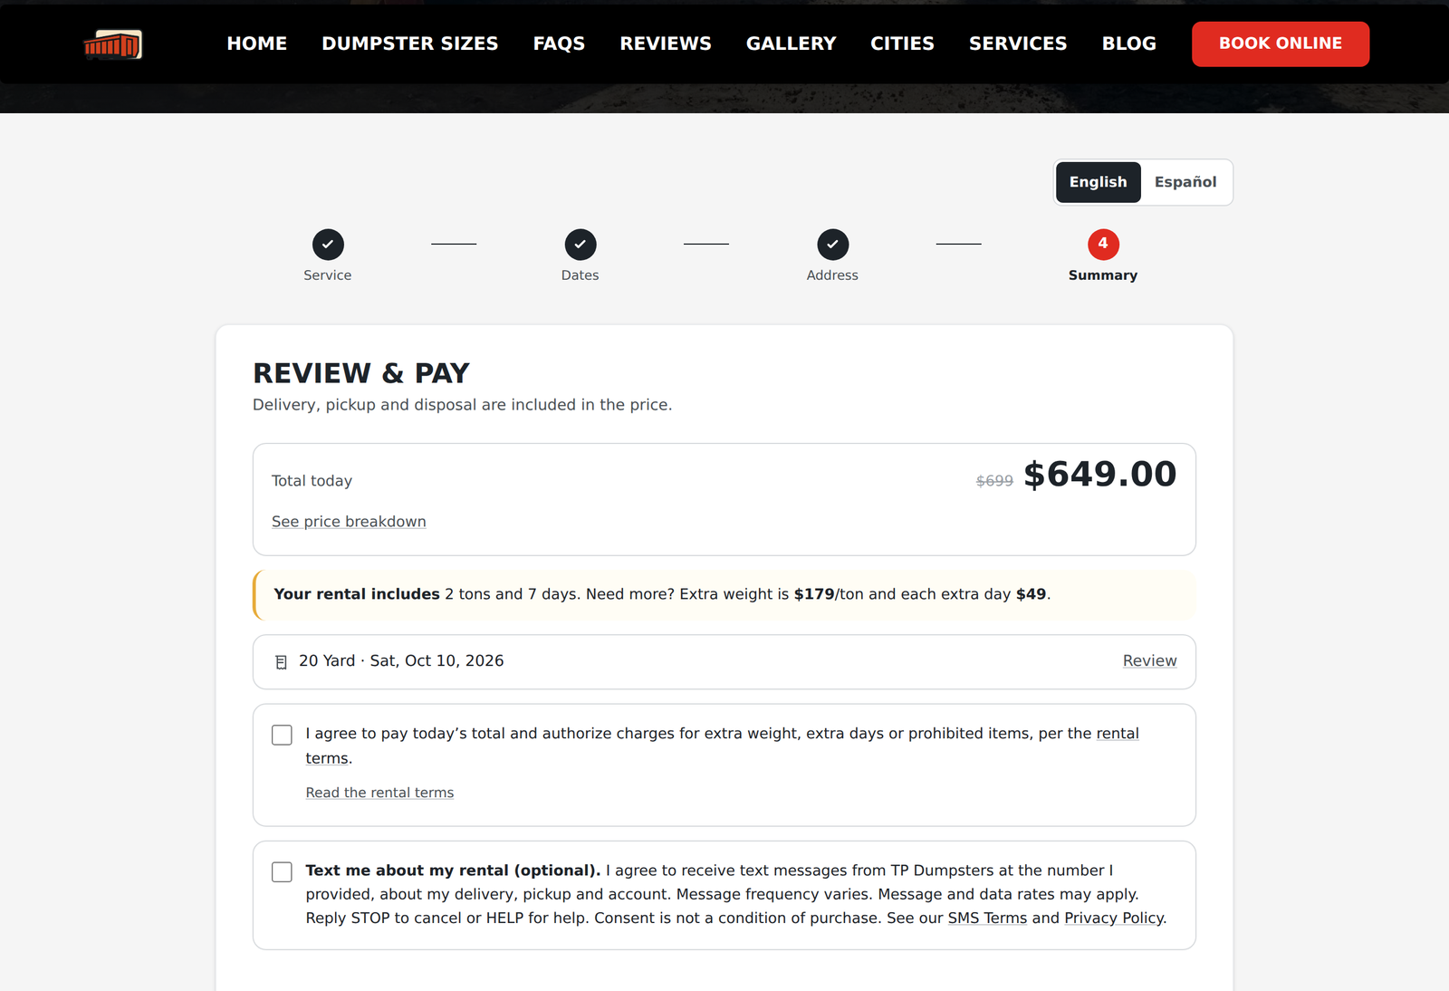The height and width of the screenshot is (991, 1449).
Task: Click the Summary step 4 circle
Action: [1103, 245]
